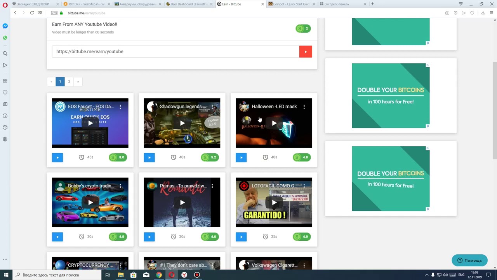Click the Помощь help button
This screenshot has width=497, height=280.
pyautogui.click(x=469, y=261)
